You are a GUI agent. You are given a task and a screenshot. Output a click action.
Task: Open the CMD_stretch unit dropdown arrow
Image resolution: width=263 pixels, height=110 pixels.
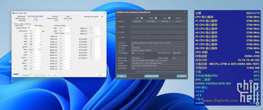[x=45, y=32]
